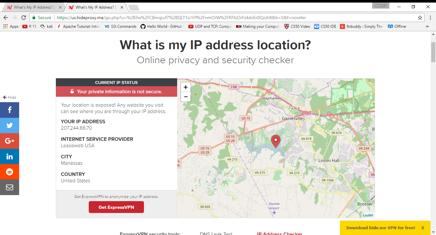Open DNS Leak Test link
The image size is (436, 235).
216,234
